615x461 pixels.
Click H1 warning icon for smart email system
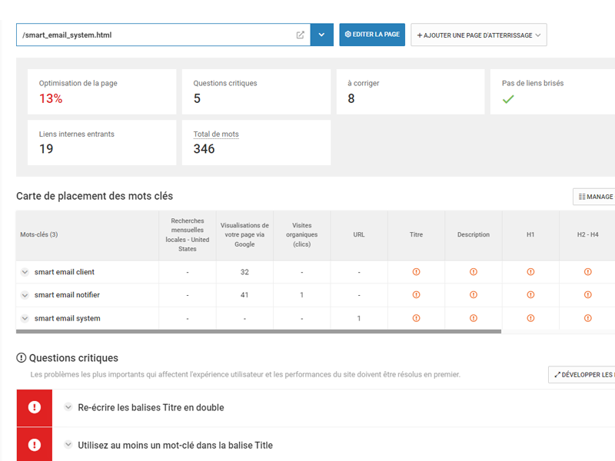click(530, 318)
